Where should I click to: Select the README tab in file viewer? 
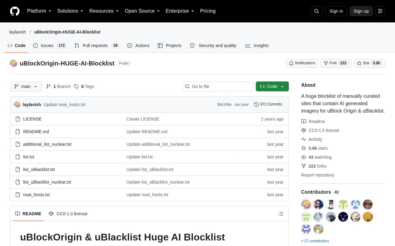point(28,214)
